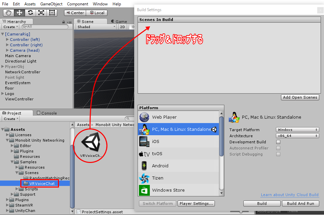Click Hierarchy search field
This screenshot has width=324, height=215.
tap(45, 27)
